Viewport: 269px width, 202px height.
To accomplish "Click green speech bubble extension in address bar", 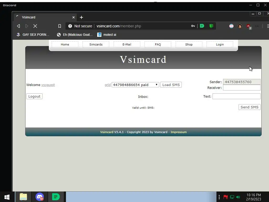I will point(202,26).
